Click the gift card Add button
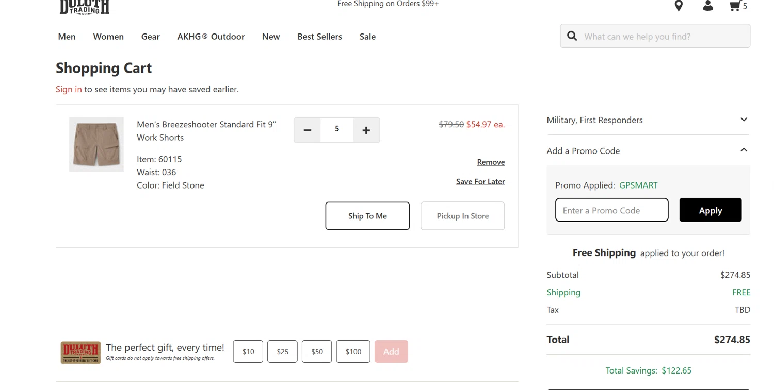 point(391,351)
